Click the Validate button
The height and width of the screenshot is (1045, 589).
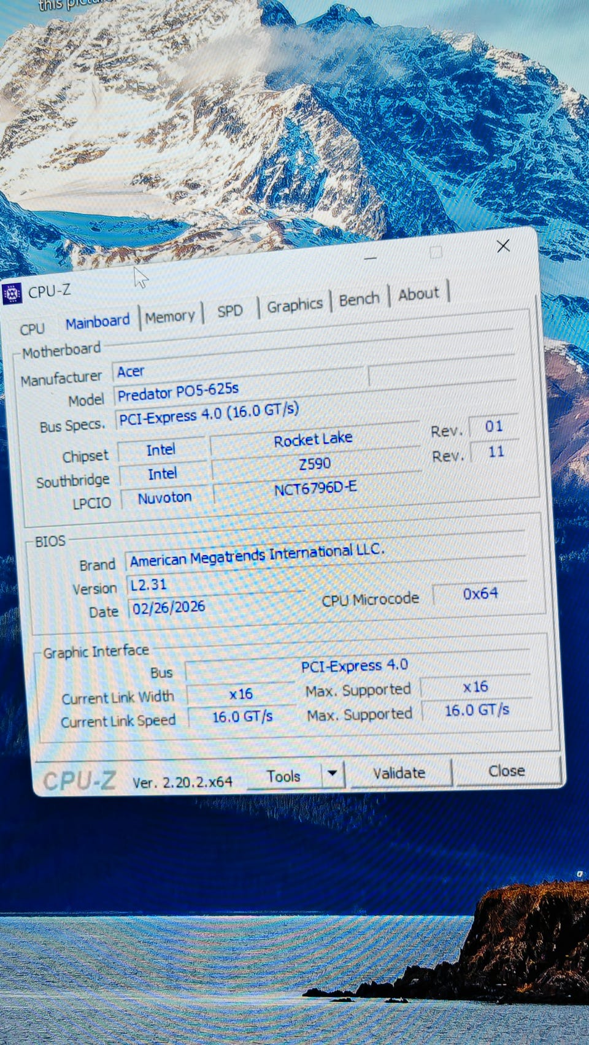[399, 773]
